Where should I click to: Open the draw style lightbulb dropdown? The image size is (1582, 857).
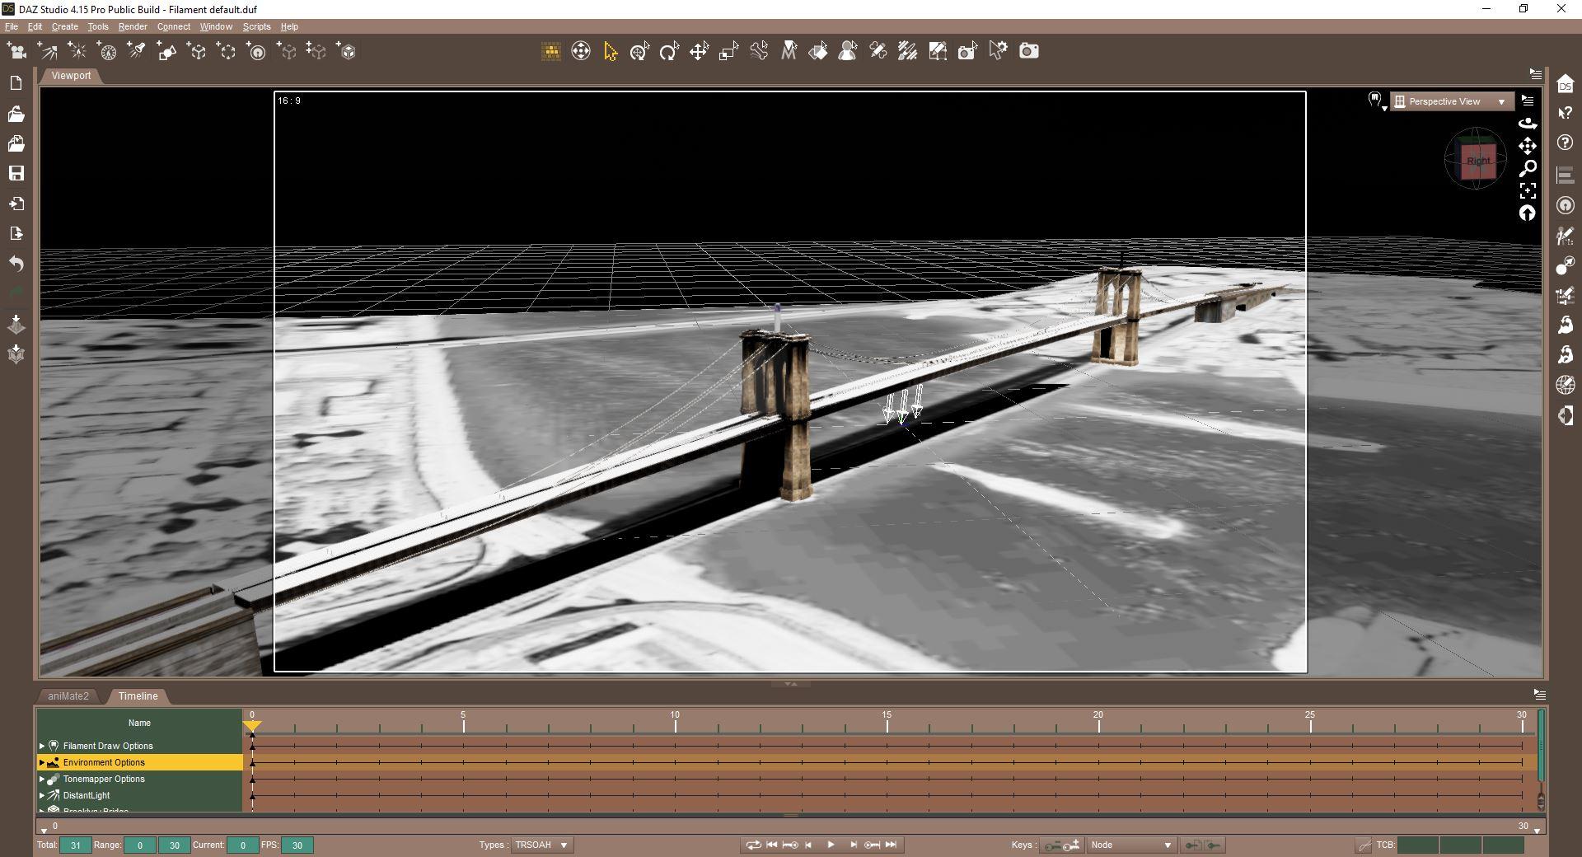pyautogui.click(x=1376, y=101)
